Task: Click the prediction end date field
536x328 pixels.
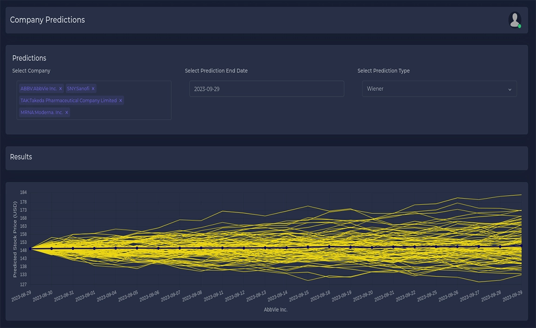Action: [x=266, y=89]
